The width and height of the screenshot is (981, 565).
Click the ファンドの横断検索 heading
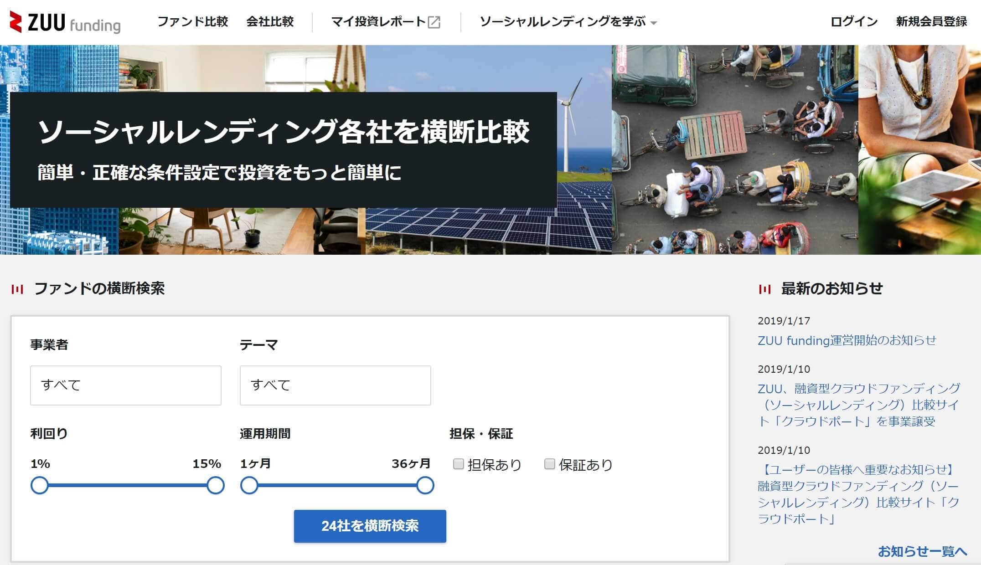pyautogui.click(x=99, y=288)
